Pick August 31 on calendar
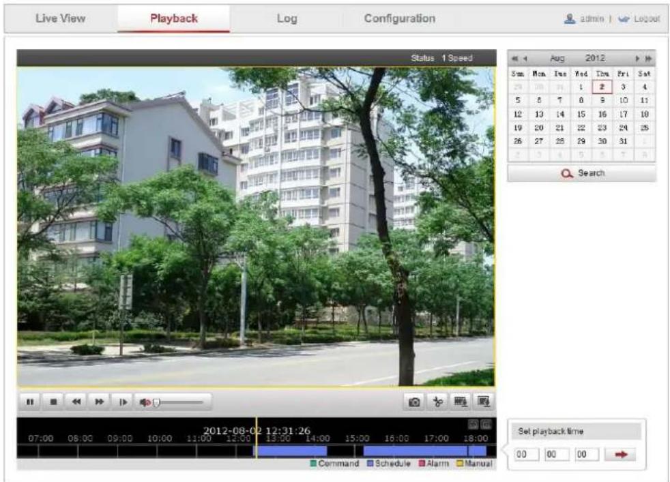The height and width of the screenshot is (482, 670). point(623,141)
